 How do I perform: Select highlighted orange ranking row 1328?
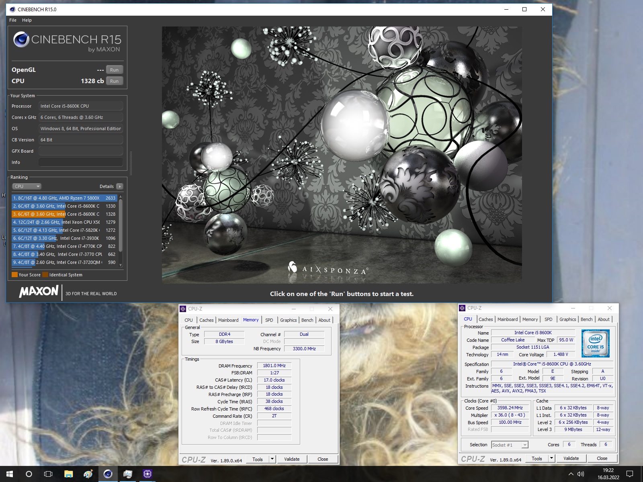click(64, 214)
